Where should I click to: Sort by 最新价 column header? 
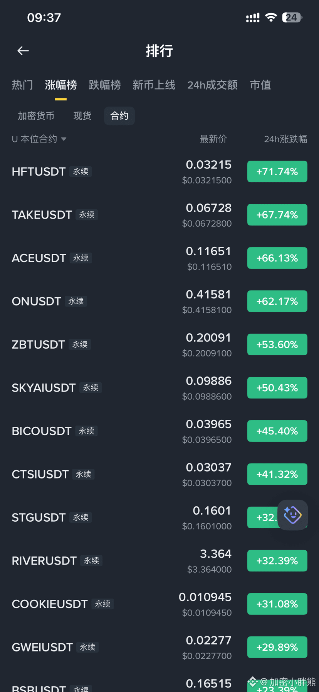pos(213,139)
